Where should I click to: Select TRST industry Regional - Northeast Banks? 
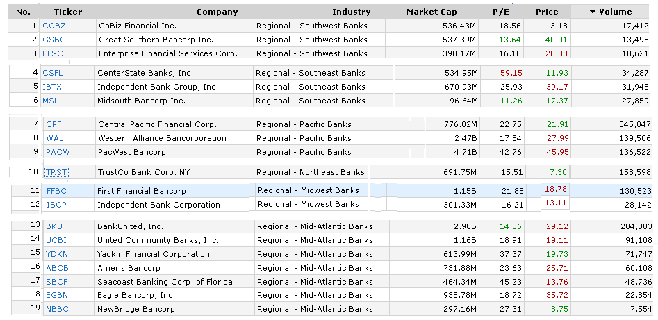pos(311,172)
